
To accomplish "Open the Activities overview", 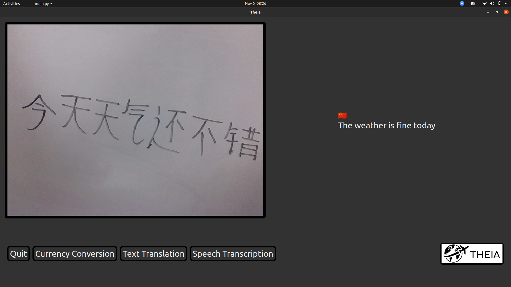I will tap(11, 3).
